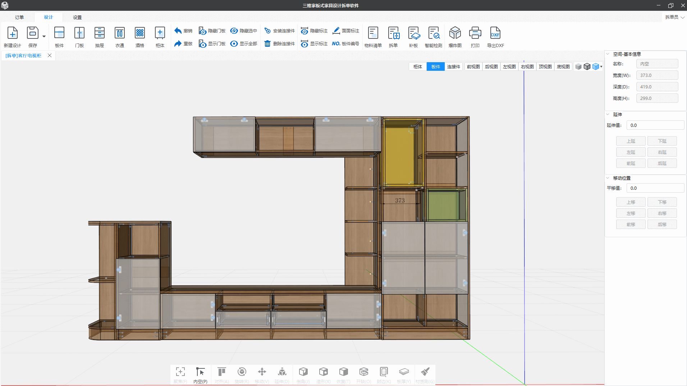Open the dropdown arrow next to 保存

coord(44,36)
